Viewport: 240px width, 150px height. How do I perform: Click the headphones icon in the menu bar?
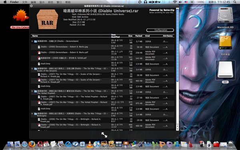pyautogui.click(x=146, y=2)
